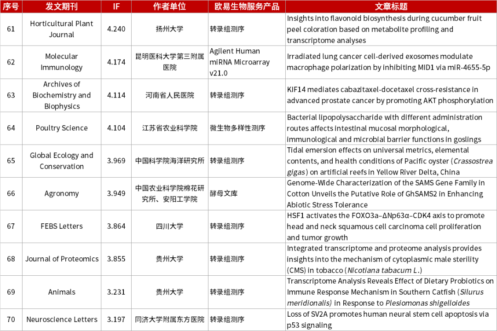Click the IF value 3.949
This screenshot has height=331, width=497.
116,194
